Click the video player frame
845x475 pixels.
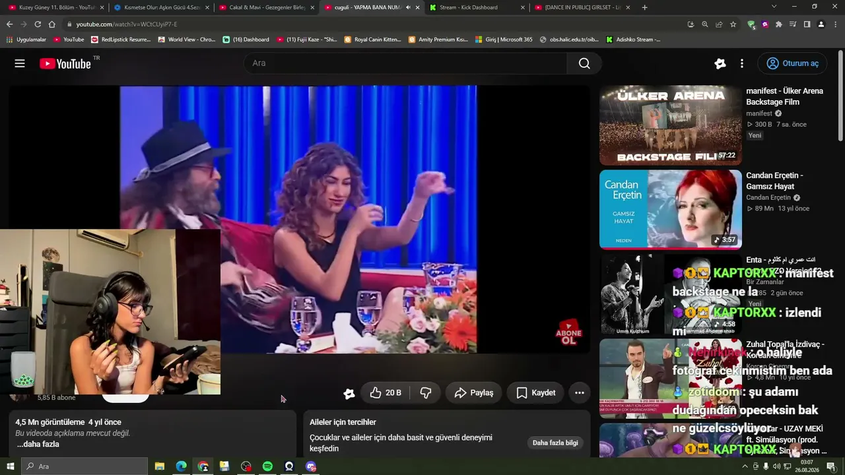tap(298, 219)
